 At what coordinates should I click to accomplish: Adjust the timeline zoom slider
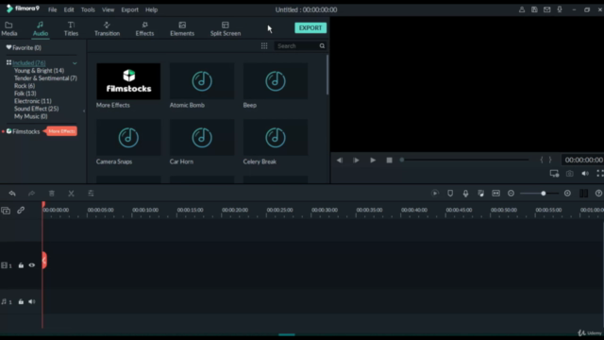(539, 193)
